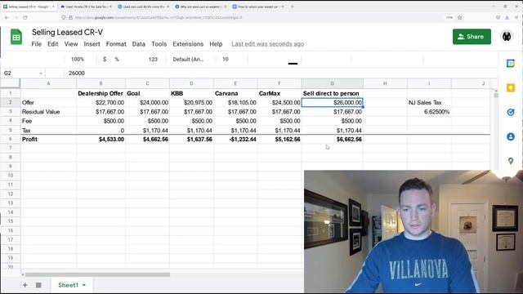Open the Calendar side panel icon
Screen dimensions: 523x294
pyautogui.click(x=510, y=64)
